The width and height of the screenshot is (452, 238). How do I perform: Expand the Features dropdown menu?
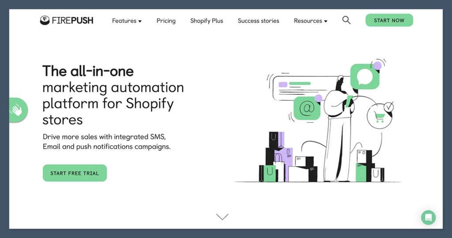[127, 21]
